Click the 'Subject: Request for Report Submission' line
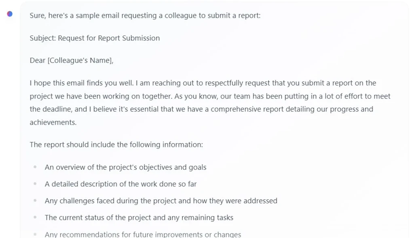The width and height of the screenshot is (414, 238). [x=95, y=38]
